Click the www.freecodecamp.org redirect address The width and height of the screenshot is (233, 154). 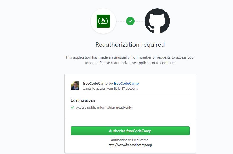(130, 145)
